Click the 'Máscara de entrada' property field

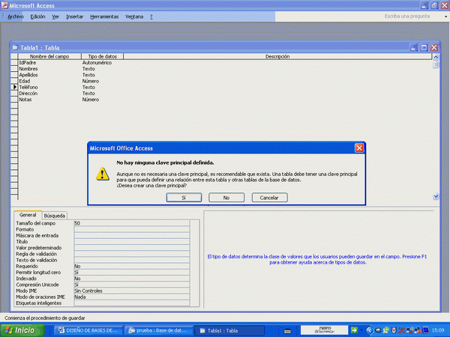pos(132,236)
